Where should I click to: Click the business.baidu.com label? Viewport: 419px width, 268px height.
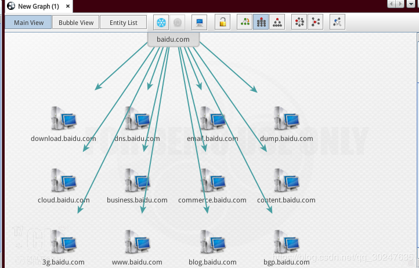(137, 200)
